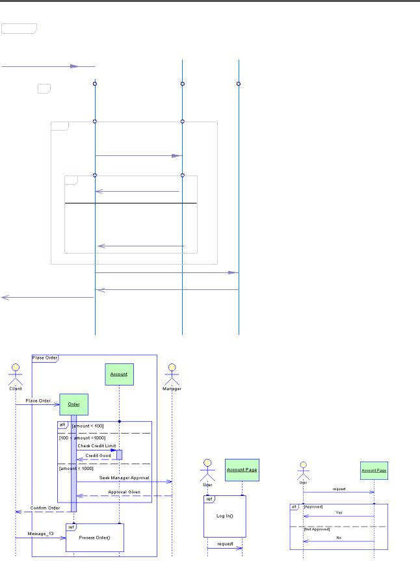Select User actor beside the Log In() frame
The image size is (420, 561).
pos(207,471)
